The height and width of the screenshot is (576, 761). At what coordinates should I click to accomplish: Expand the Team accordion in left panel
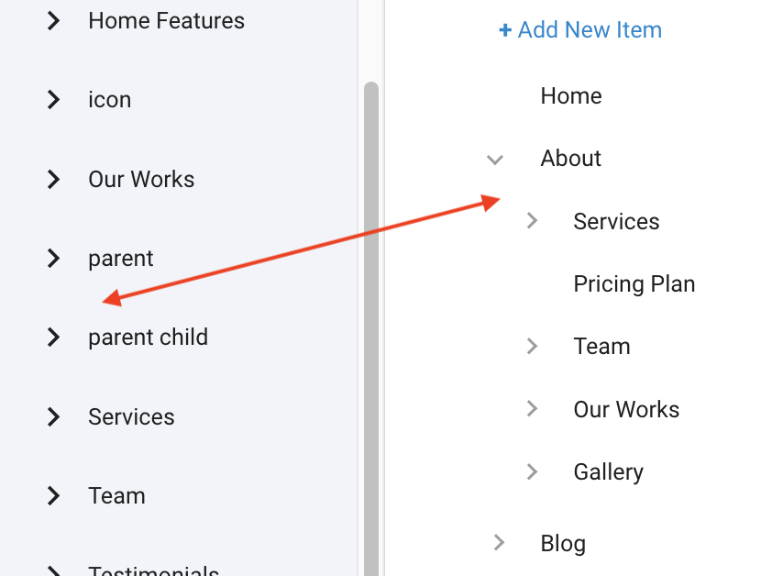53,496
